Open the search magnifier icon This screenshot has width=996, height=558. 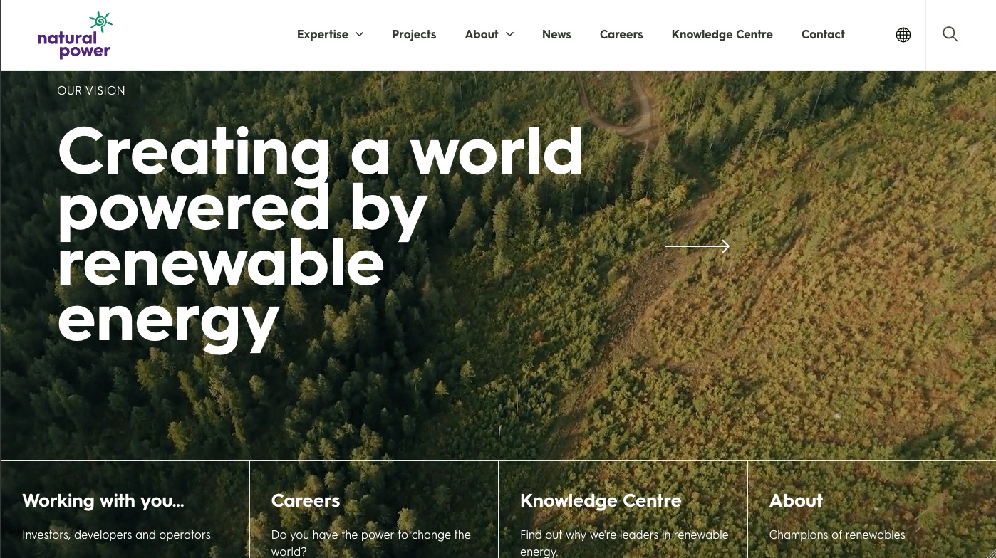[x=950, y=34]
